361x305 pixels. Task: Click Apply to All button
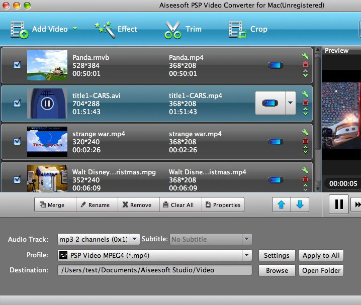click(x=321, y=255)
